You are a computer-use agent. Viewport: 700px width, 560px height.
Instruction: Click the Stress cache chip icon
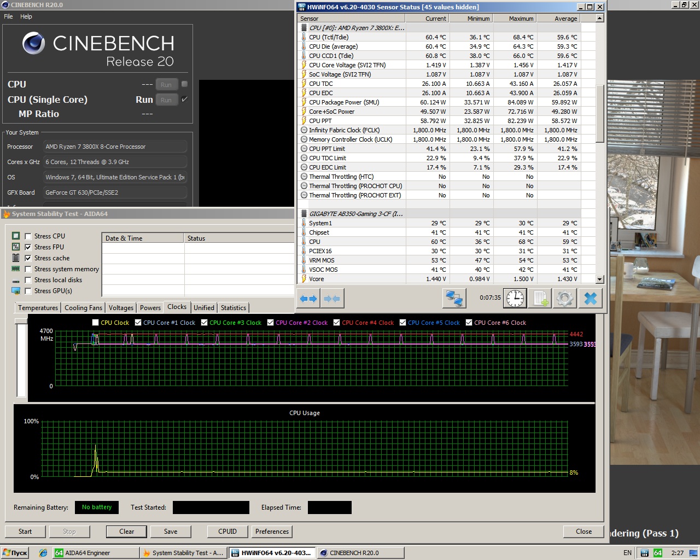click(x=16, y=258)
